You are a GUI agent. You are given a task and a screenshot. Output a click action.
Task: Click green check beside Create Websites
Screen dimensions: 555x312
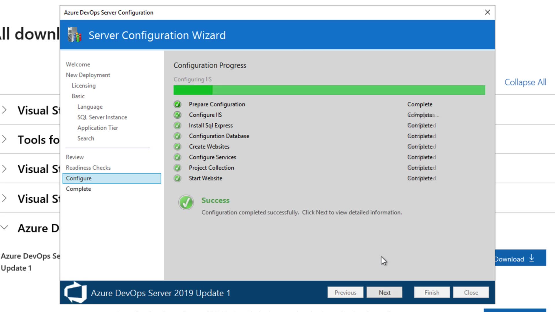177,147
